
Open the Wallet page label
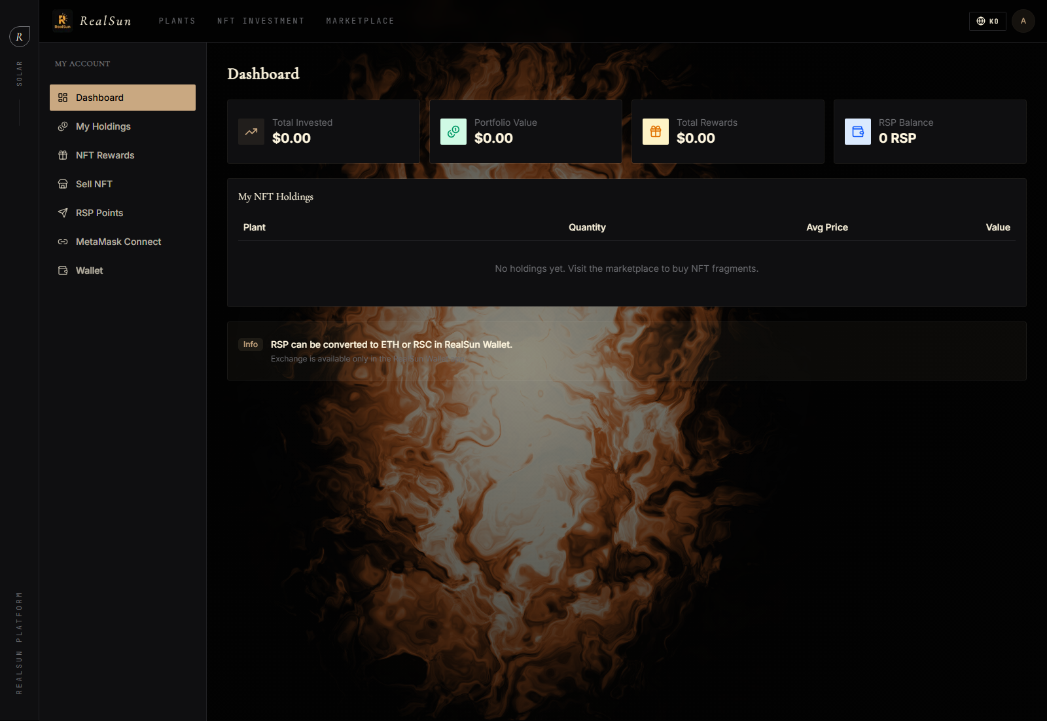click(x=90, y=270)
